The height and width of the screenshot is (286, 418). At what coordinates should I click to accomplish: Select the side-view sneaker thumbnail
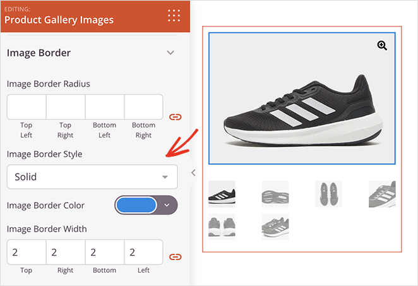[x=222, y=194]
